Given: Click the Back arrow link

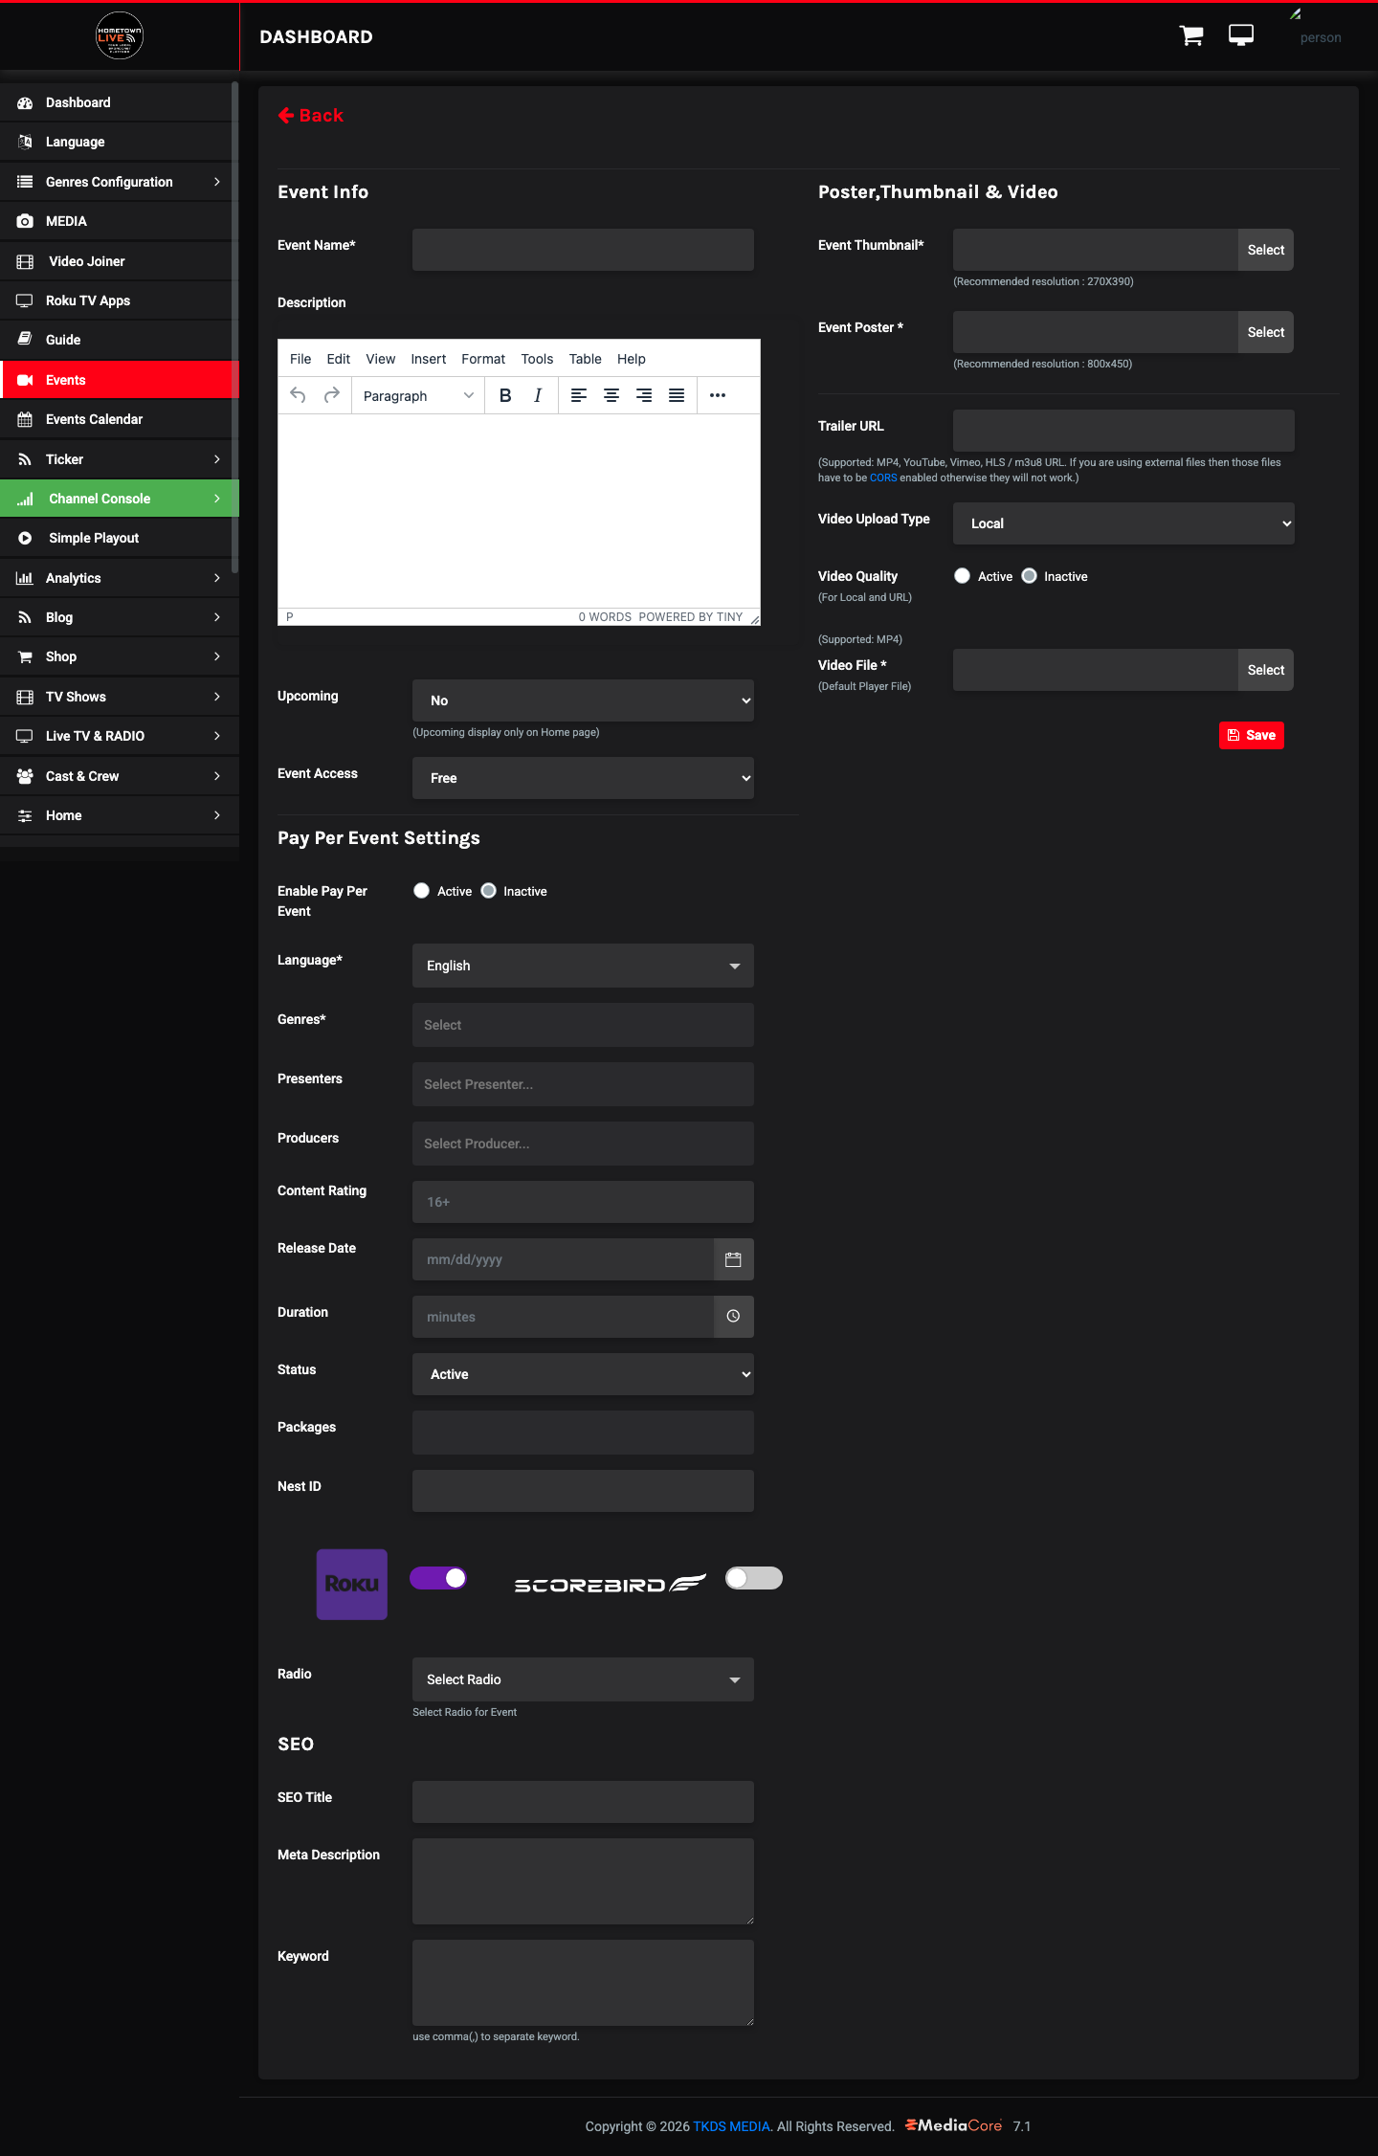Looking at the screenshot, I should point(311,116).
